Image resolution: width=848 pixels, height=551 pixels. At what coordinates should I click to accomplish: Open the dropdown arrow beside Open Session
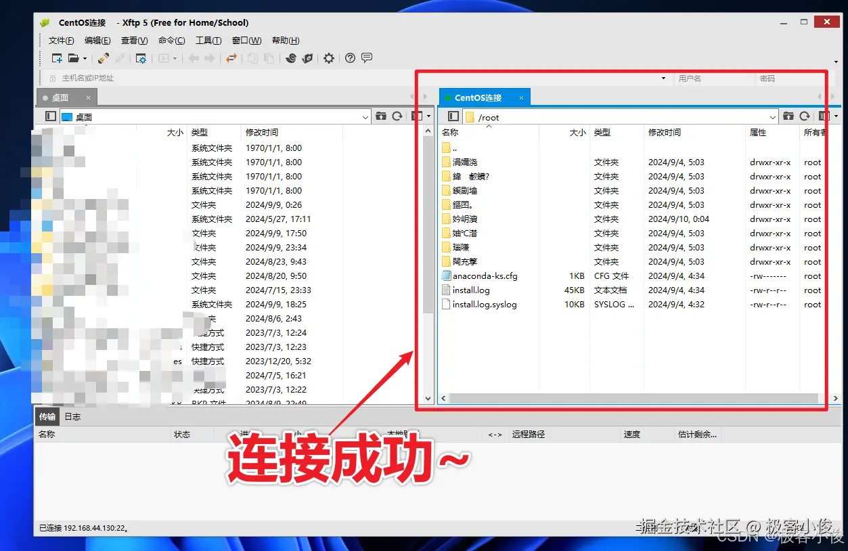pos(85,59)
